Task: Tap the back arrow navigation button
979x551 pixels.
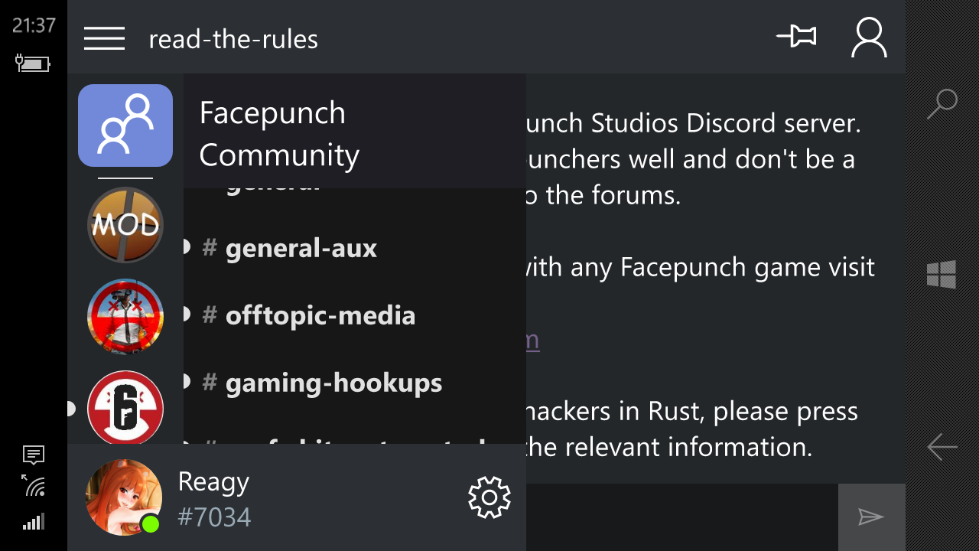Action: coord(942,447)
